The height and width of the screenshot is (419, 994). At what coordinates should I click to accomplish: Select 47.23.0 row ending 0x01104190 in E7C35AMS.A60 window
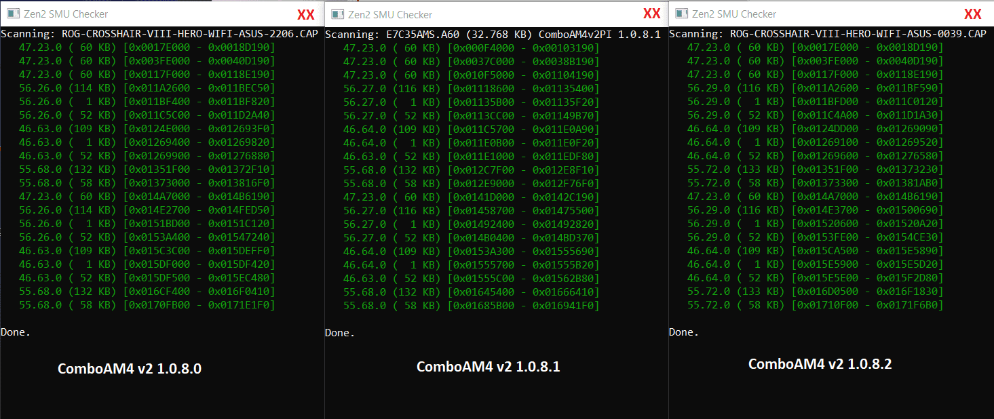click(472, 75)
